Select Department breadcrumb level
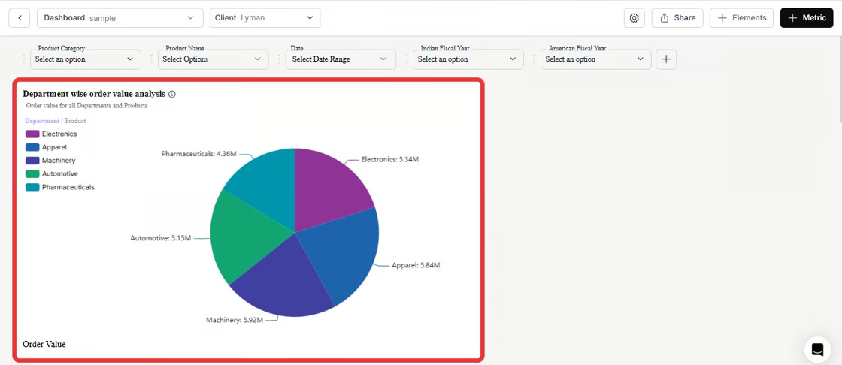 [42, 121]
